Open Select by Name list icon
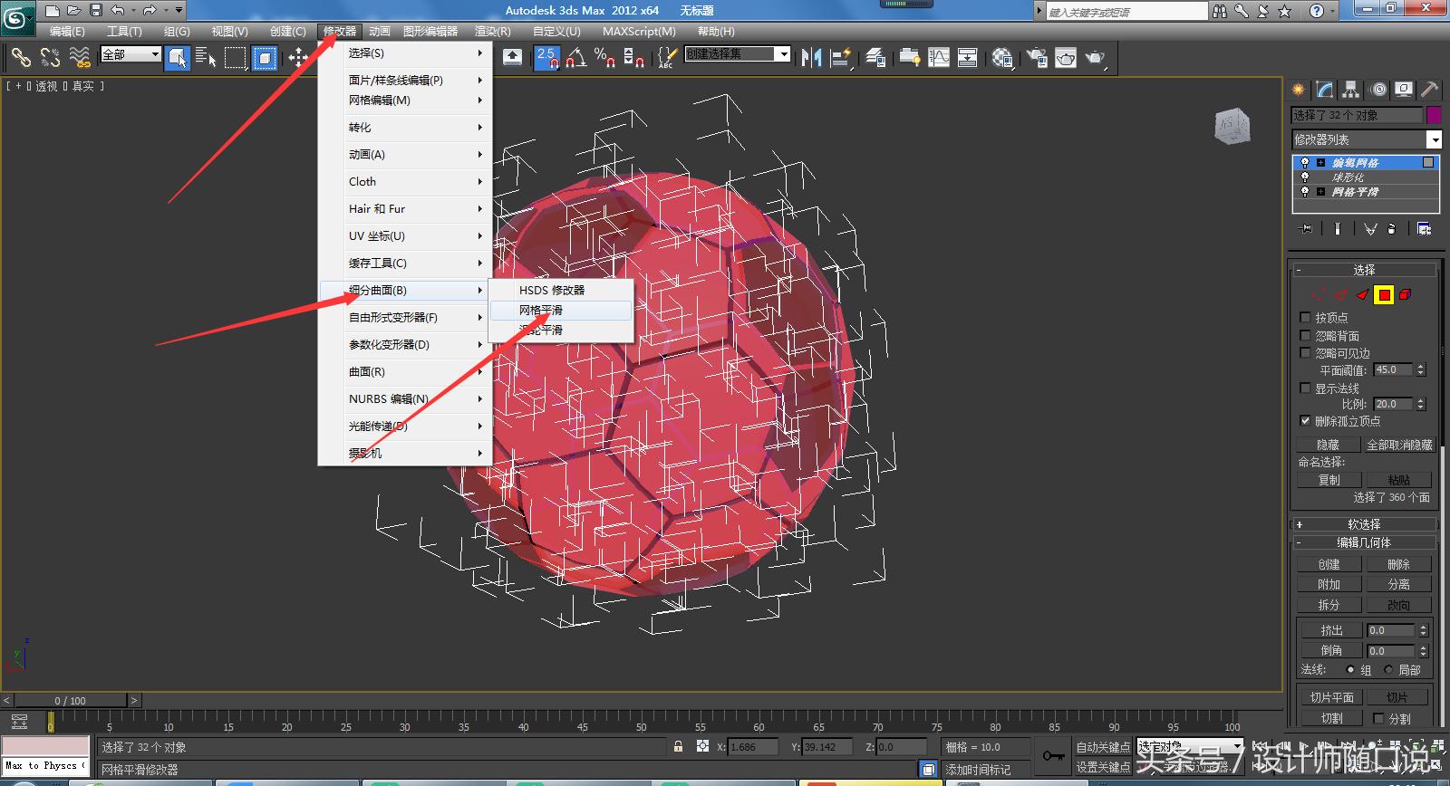Viewport: 1450px width, 786px height. click(x=206, y=58)
